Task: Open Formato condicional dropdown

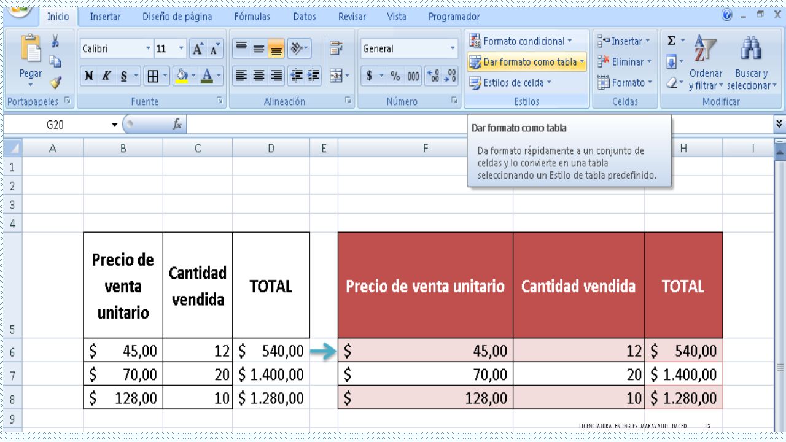Action: [x=521, y=41]
